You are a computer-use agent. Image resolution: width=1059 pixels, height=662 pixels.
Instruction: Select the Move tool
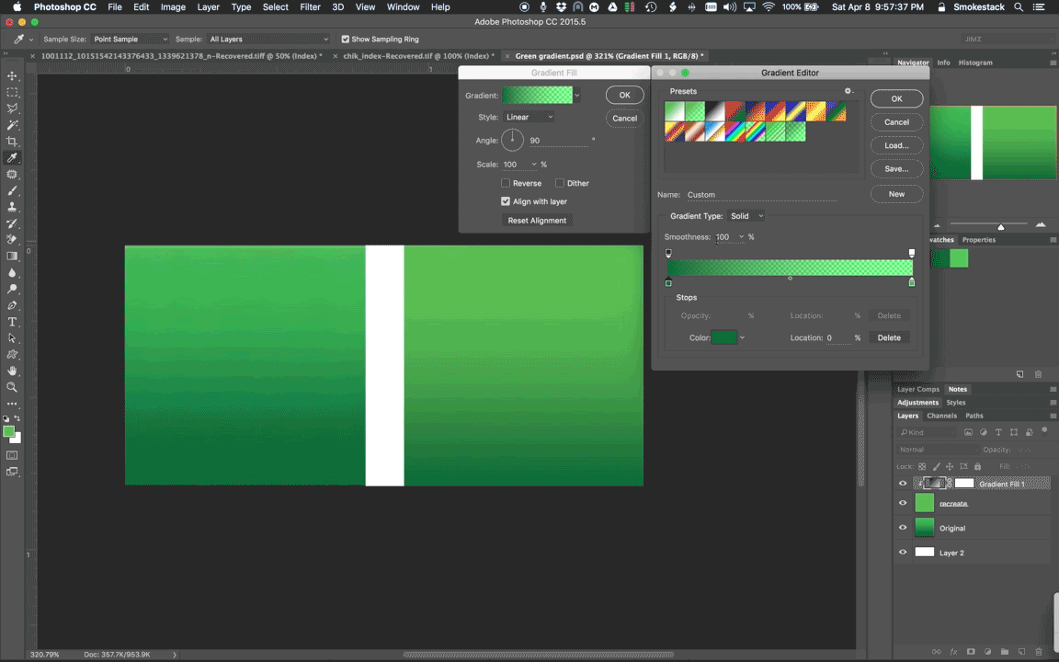pos(12,75)
